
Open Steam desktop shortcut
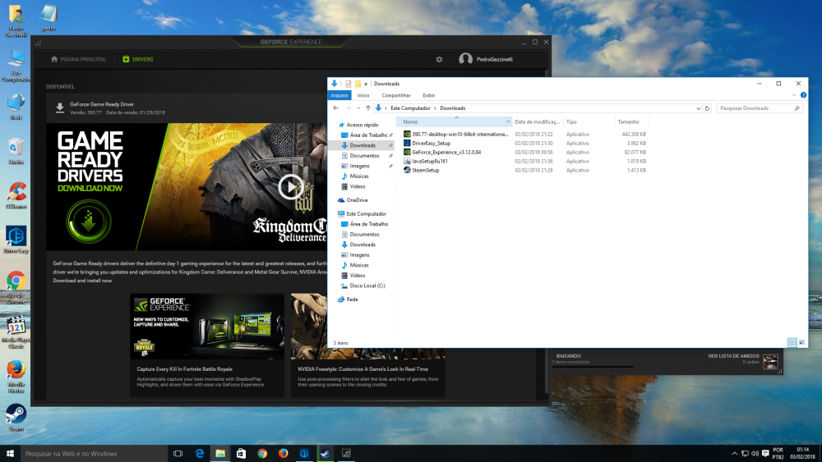click(16, 418)
